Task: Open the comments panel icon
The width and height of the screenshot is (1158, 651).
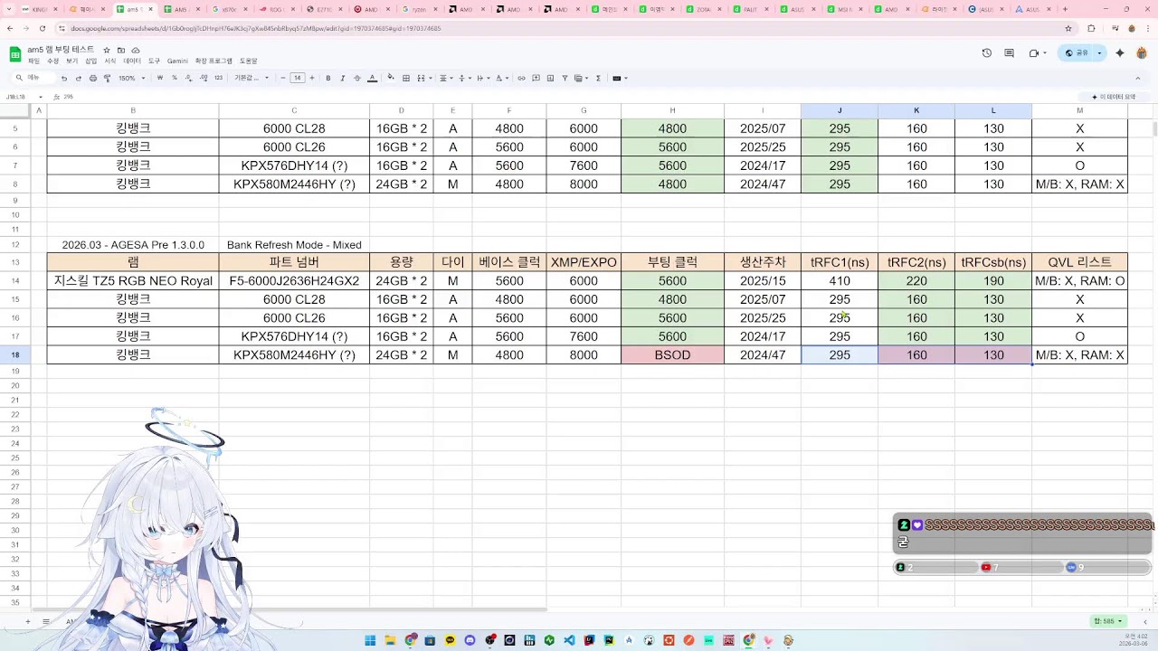Action: (1010, 53)
